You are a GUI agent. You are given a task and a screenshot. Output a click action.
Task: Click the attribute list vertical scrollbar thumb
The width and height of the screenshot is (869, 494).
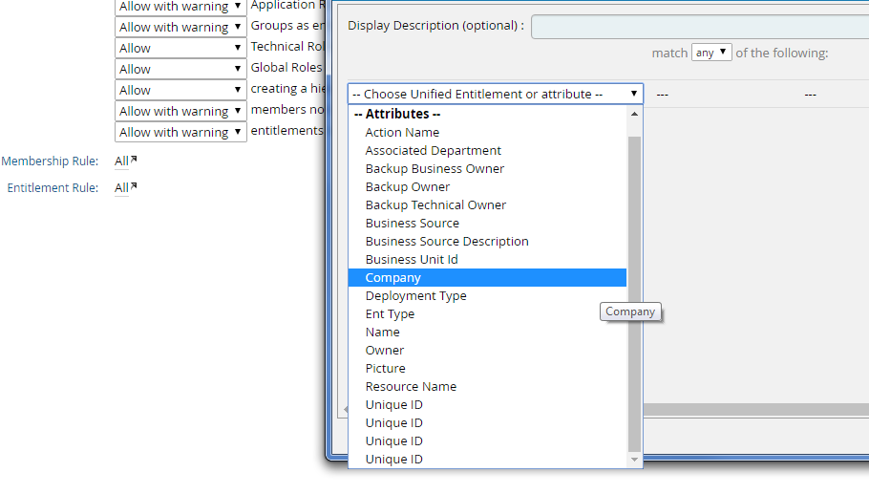(635, 294)
